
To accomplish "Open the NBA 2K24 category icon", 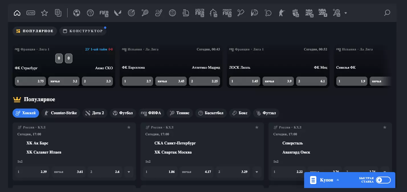I will 309,13.
